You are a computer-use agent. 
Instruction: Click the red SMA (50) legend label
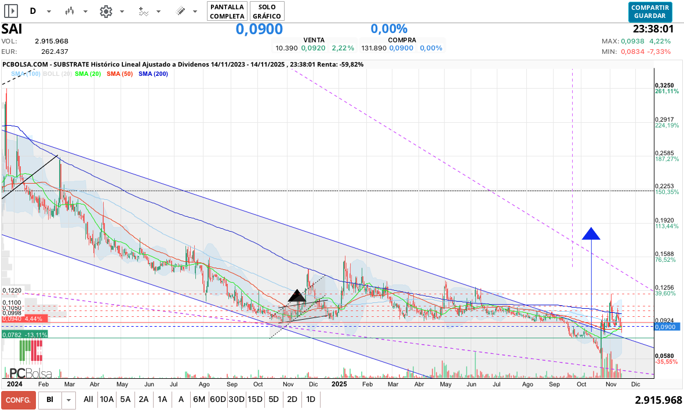point(121,74)
